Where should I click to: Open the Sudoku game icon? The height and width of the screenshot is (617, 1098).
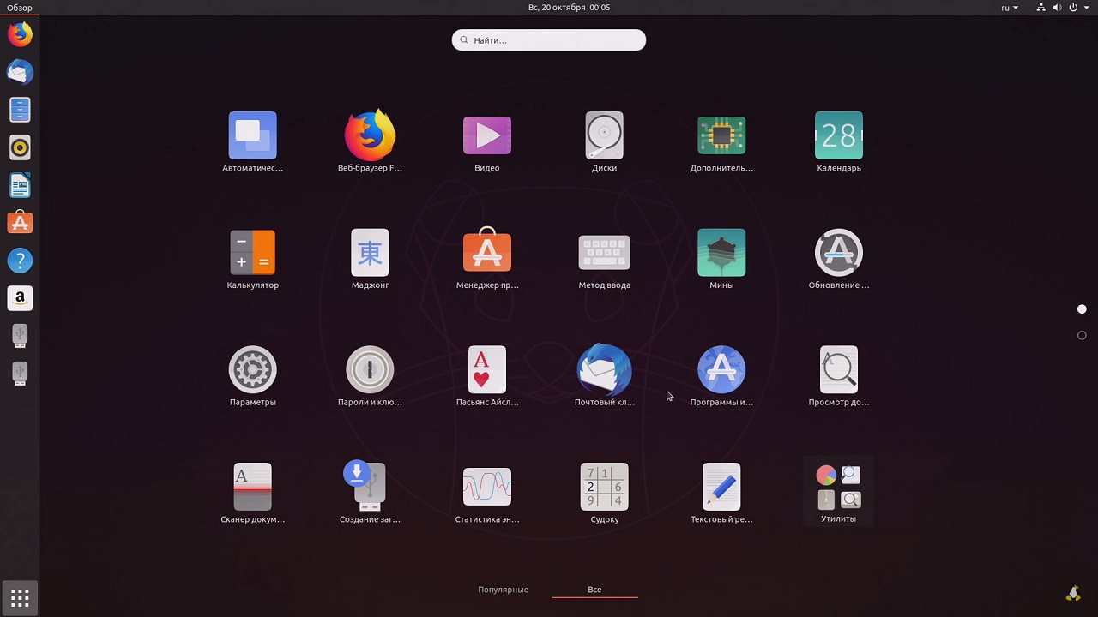pyautogui.click(x=604, y=488)
